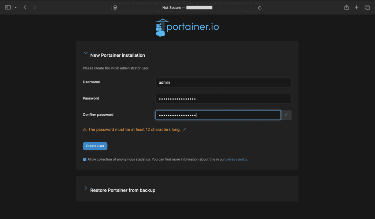The image size is (375, 219).
Task: Click into the Username field
Action: pyautogui.click(x=223, y=83)
